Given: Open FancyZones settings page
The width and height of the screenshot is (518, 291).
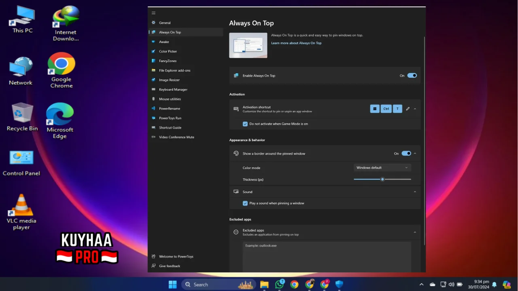Looking at the screenshot, I should coord(186,61).
